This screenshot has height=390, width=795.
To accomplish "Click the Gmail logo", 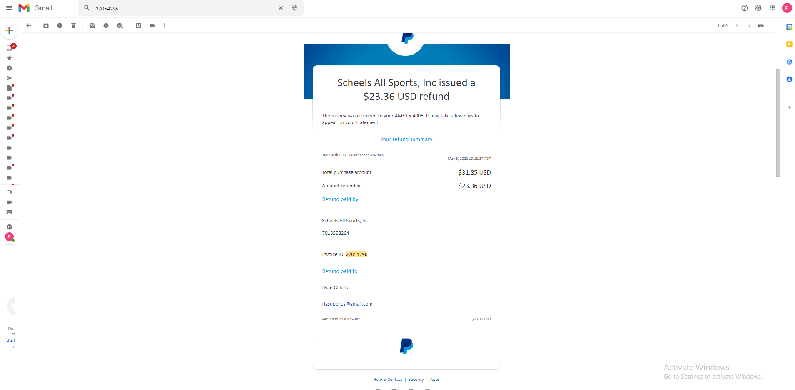I will click(x=35, y=8).
